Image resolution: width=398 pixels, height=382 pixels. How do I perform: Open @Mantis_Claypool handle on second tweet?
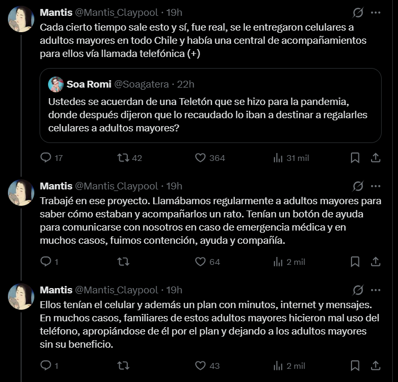tap(116, 186)
